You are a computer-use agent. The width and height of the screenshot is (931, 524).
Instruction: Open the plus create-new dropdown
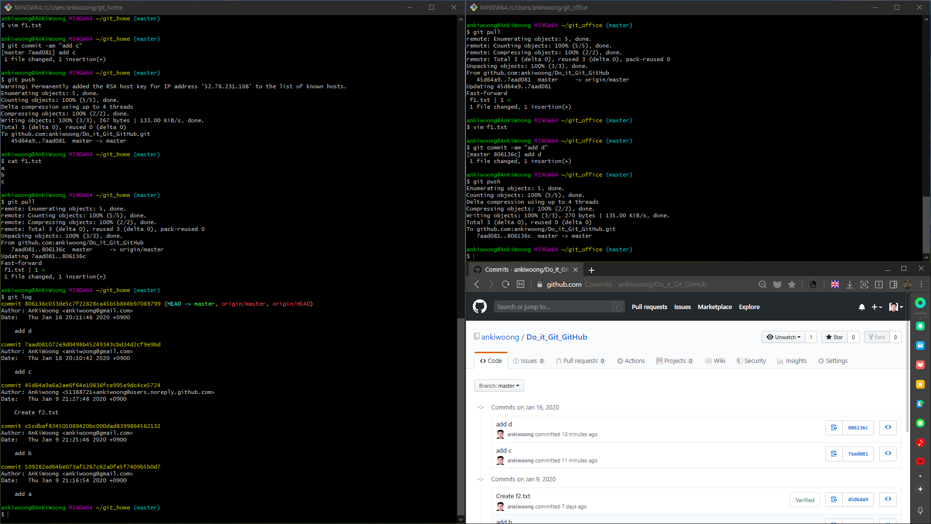(877, 307)
